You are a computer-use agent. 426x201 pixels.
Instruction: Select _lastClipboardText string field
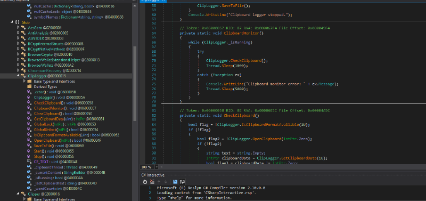tap(65, 183)
